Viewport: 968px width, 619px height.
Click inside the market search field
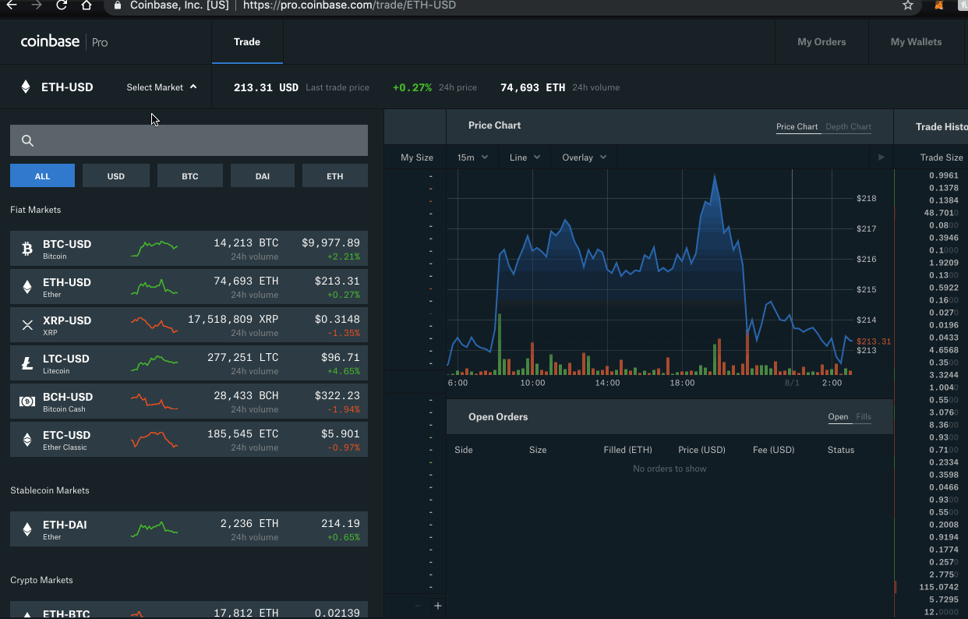click(189, 141)
